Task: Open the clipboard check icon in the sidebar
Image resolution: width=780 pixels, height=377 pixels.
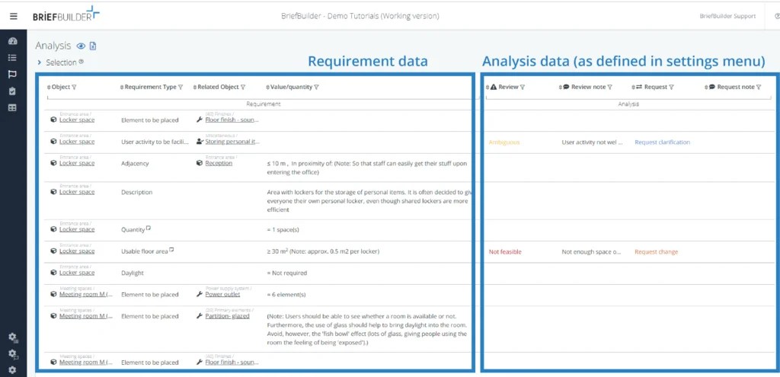Action: 13,91
